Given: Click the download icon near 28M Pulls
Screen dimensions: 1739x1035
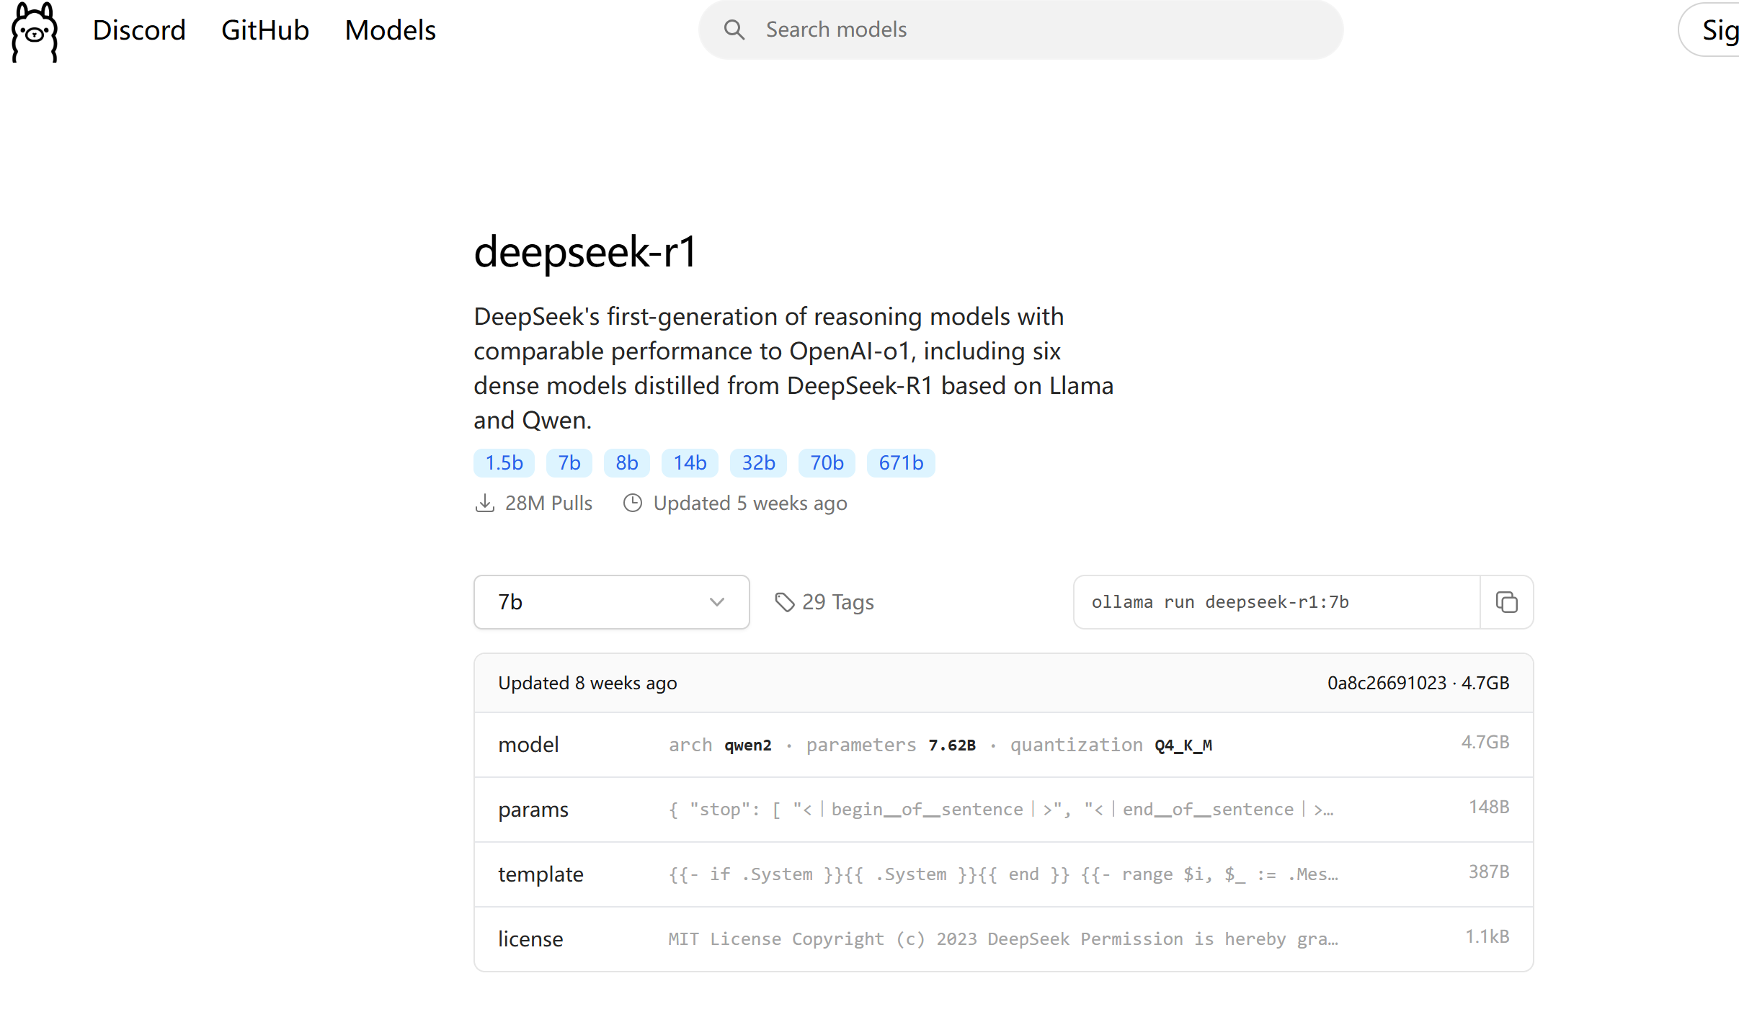Looking at the screenshot, I should [x=485, y=503].
